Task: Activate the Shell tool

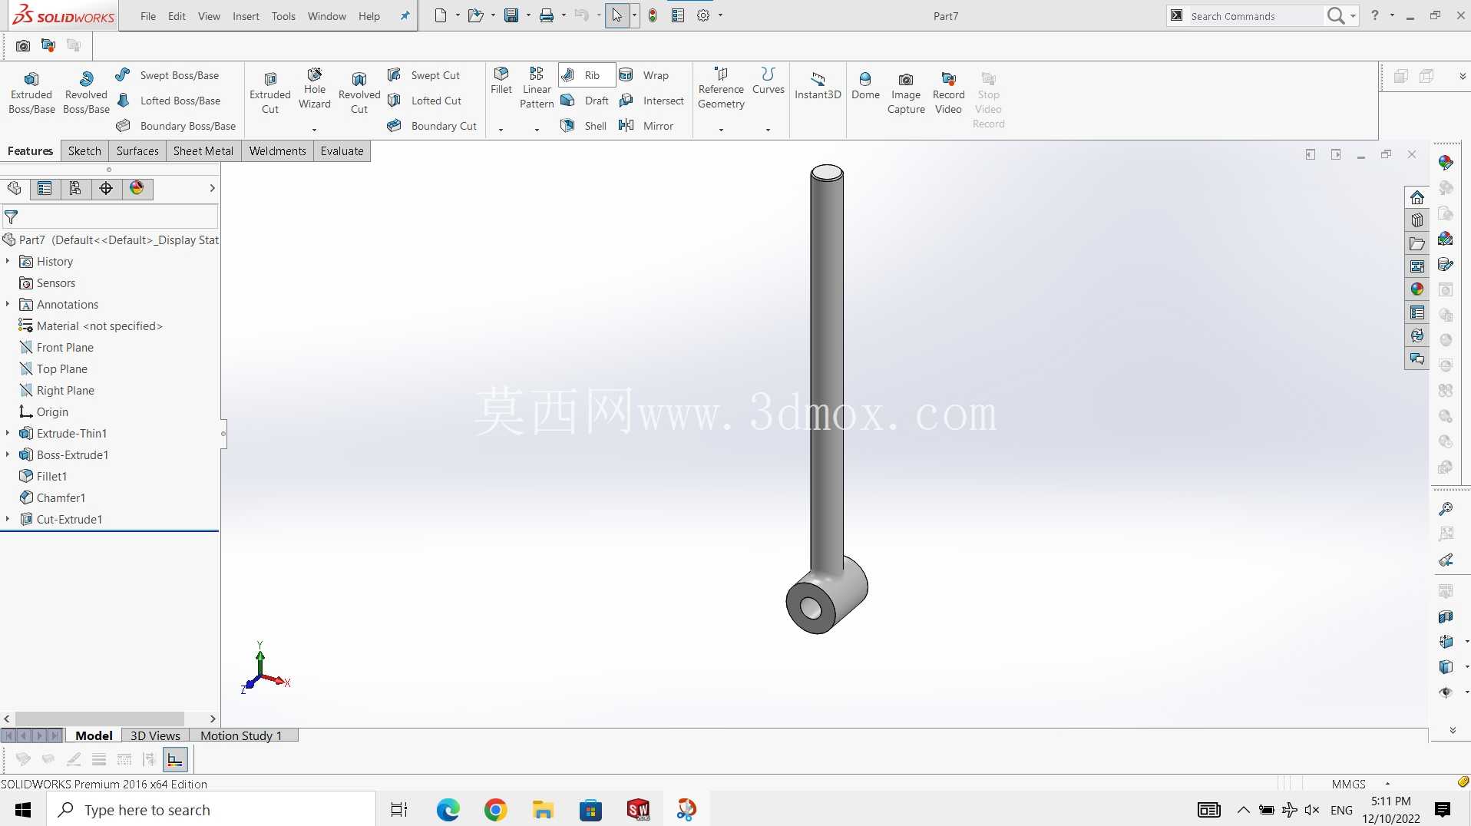Action: tap(584, 126)
